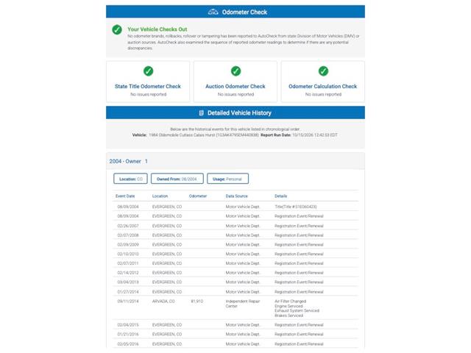Click the Your Vehicle Checks Out heading
The width and height of the screenshot is (471, 353).
(157, 29)
